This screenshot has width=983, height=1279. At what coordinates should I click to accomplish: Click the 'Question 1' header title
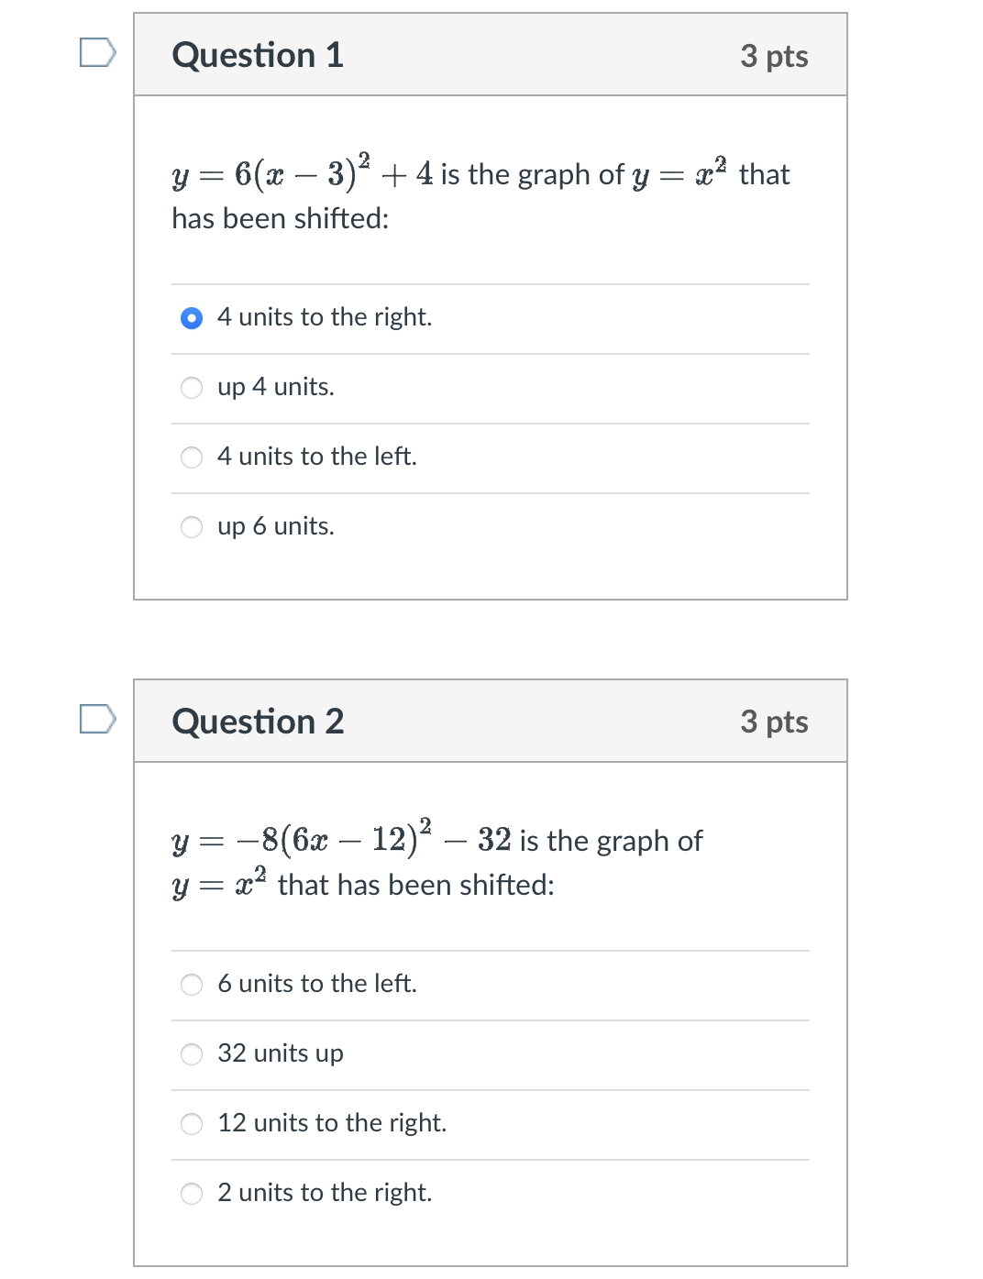click(x=258, y=55)
